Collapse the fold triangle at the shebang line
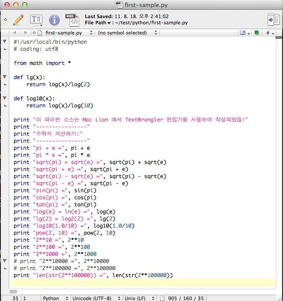Screen dimensions: 283x301 pos(5,41)
